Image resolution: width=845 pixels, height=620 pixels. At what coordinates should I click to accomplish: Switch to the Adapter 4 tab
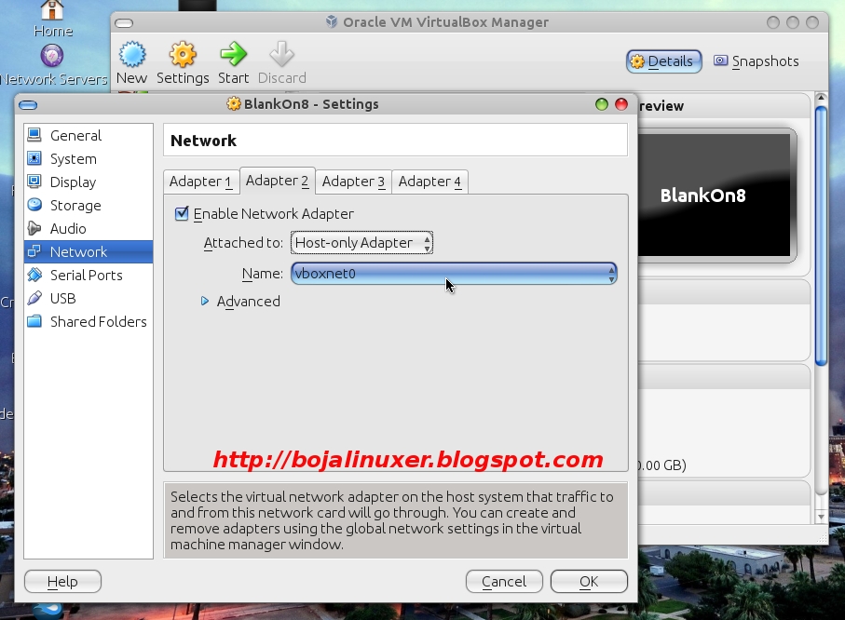pos(429,181)
